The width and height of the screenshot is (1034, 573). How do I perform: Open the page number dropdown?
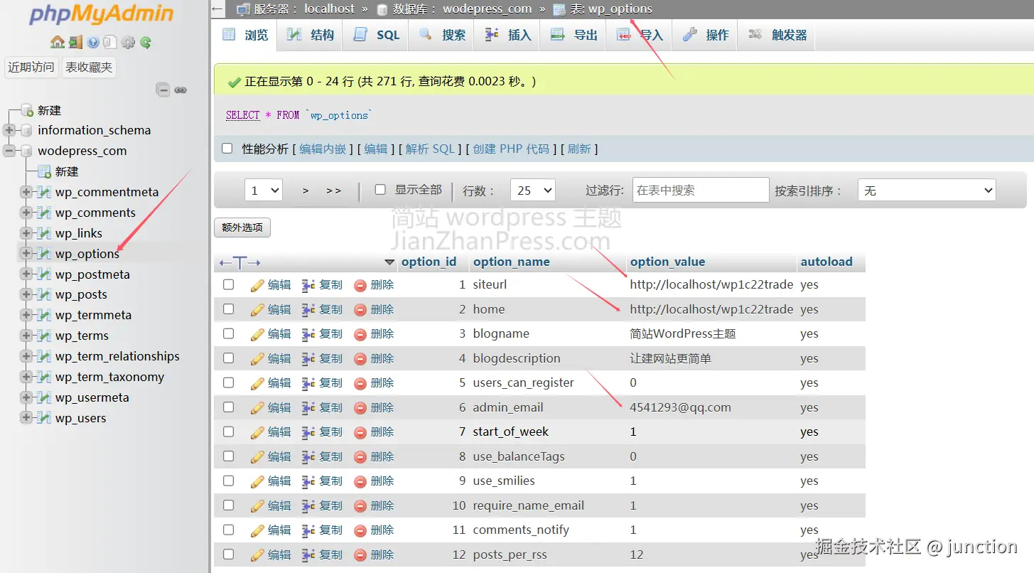point(264,191)
